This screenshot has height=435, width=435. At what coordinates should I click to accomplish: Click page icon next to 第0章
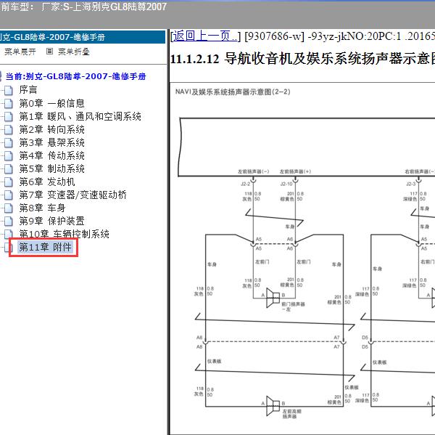pyautogui.click(x=9, y=103)
